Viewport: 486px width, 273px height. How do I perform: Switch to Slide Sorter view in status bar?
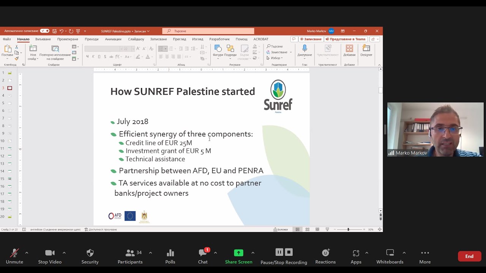(x=307, y=229)
